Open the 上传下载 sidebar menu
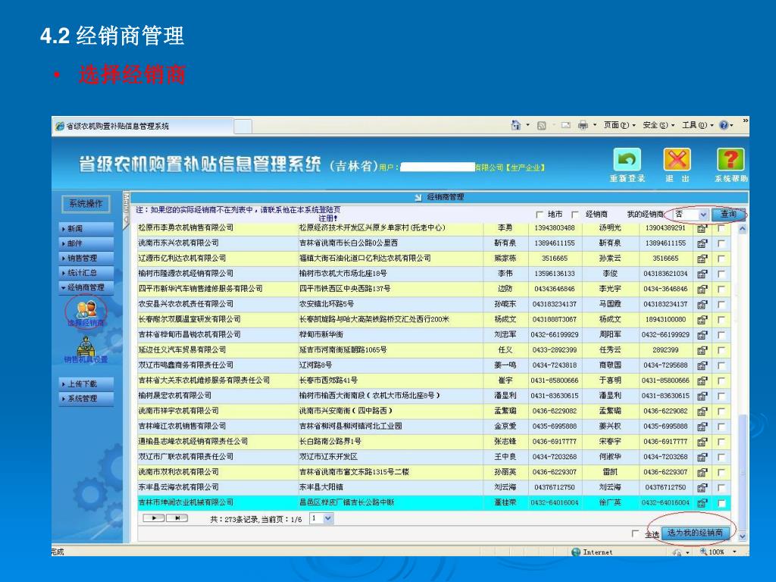The height and width of the screenshot is (582, 776). [86, 384]
